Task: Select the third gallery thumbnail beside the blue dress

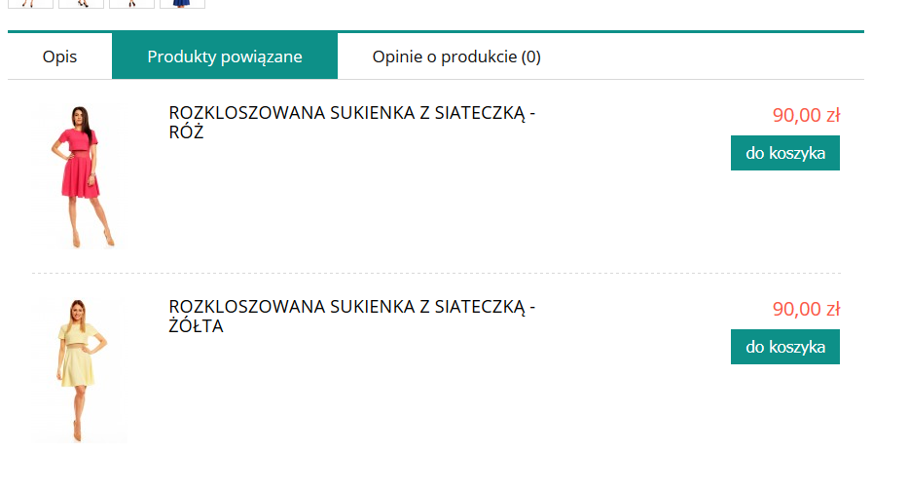Action: click(x=131, y=4)
